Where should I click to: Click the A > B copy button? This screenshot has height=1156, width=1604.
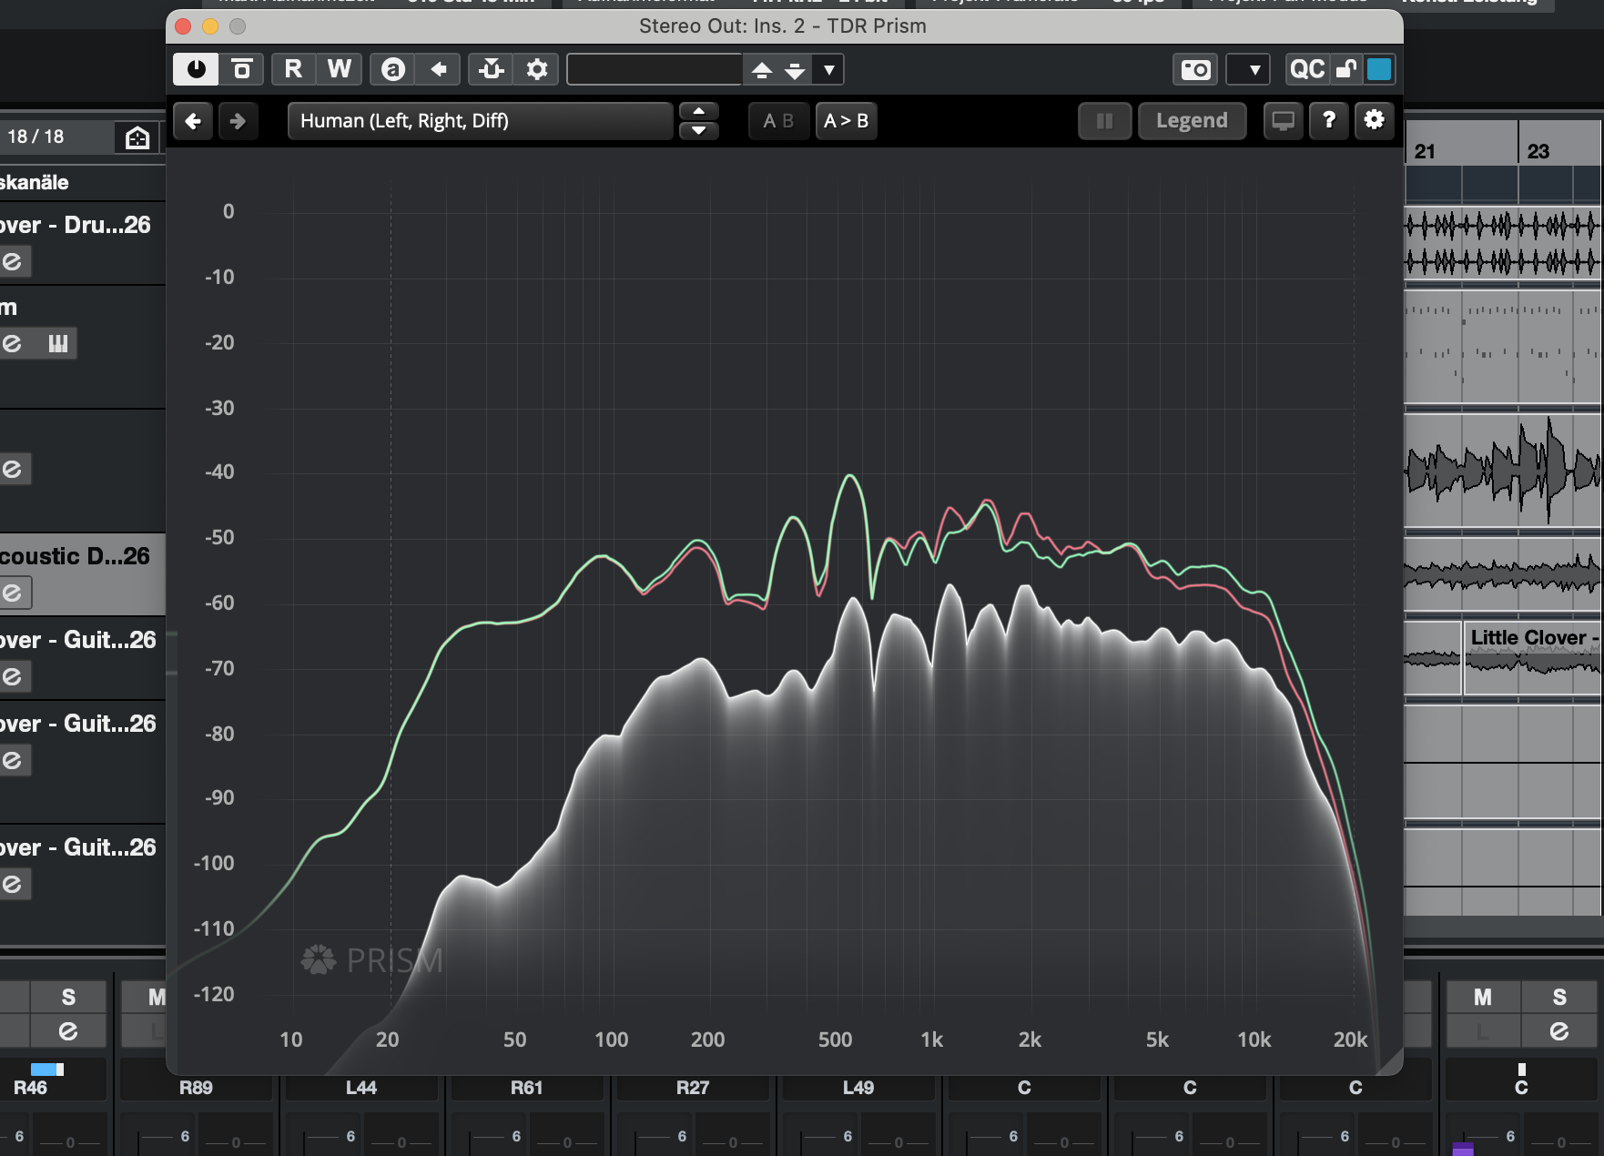(x=846, y=121)
